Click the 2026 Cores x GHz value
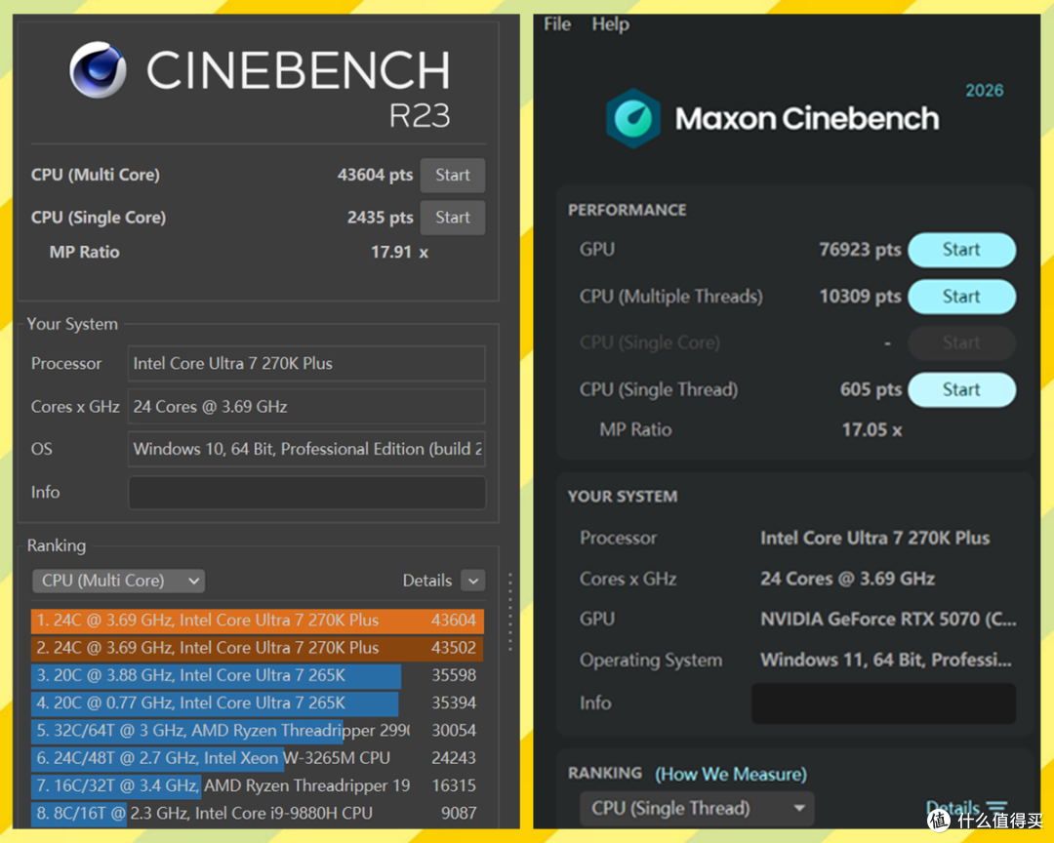The width and height of the screenshot is (1054, 843). click(847, 579)
